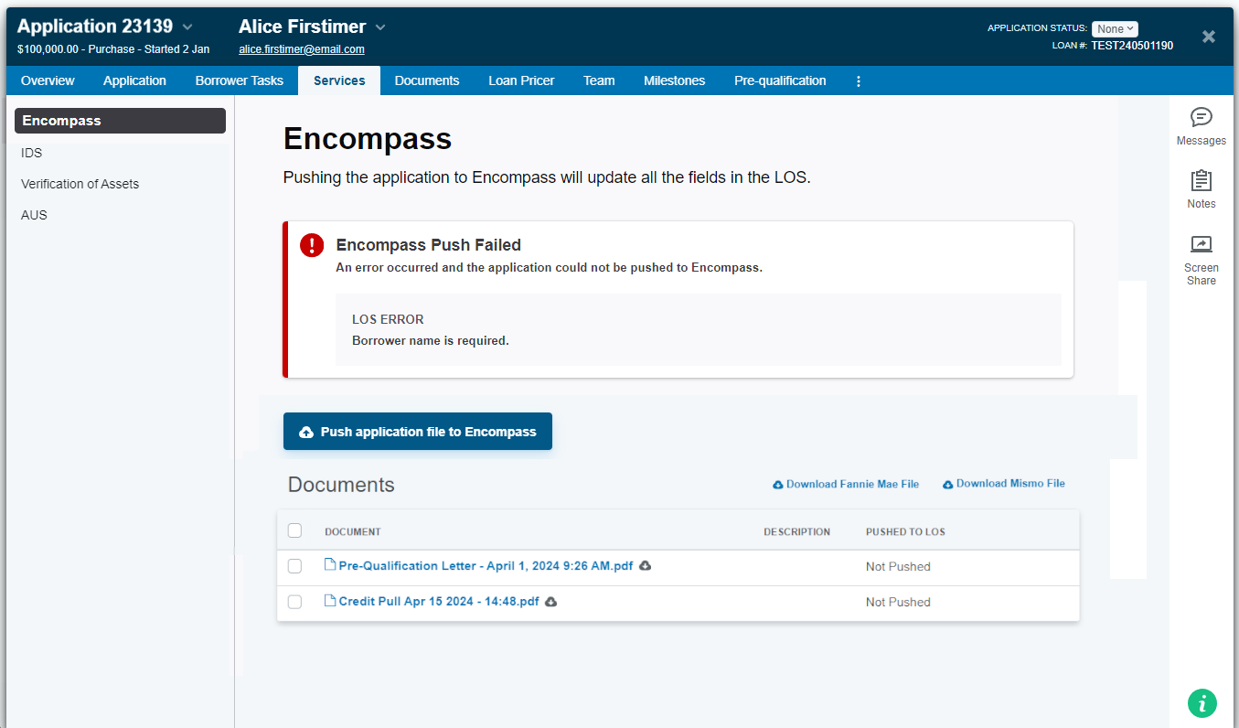Start Screen Share from the sidebar
The image size is (1239, 728).
pyautogui.click(x=1201, y=245)
